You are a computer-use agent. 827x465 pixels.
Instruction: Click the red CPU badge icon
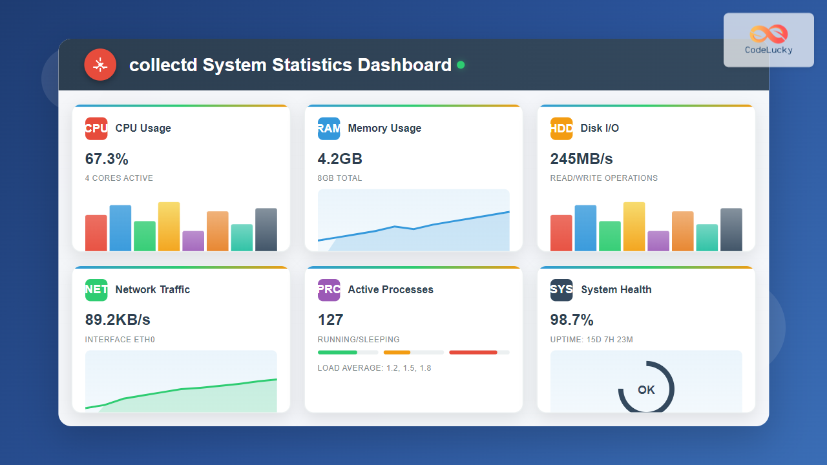tap(96, 128)
